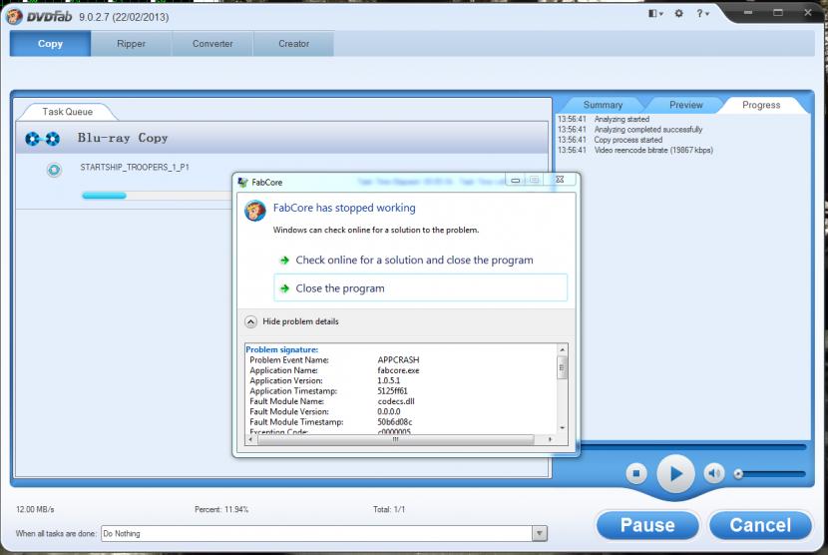Screen dimensions: 828x555
Task: Click the APPCRASH event name value
Action: [x=398, y=360]
